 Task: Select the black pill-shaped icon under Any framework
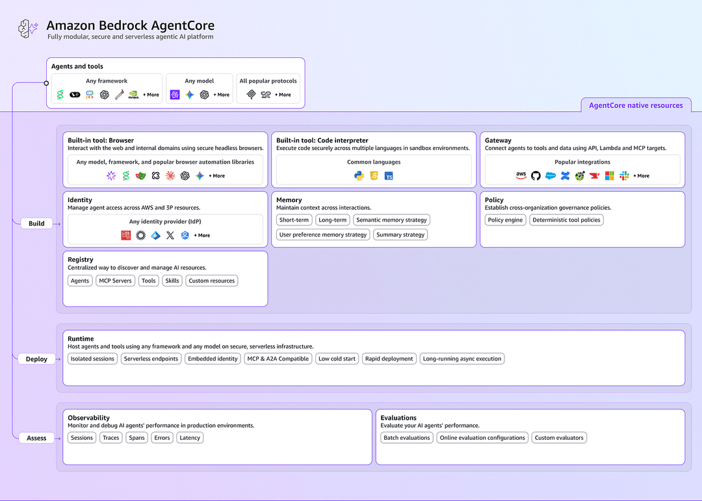(75, 95)
